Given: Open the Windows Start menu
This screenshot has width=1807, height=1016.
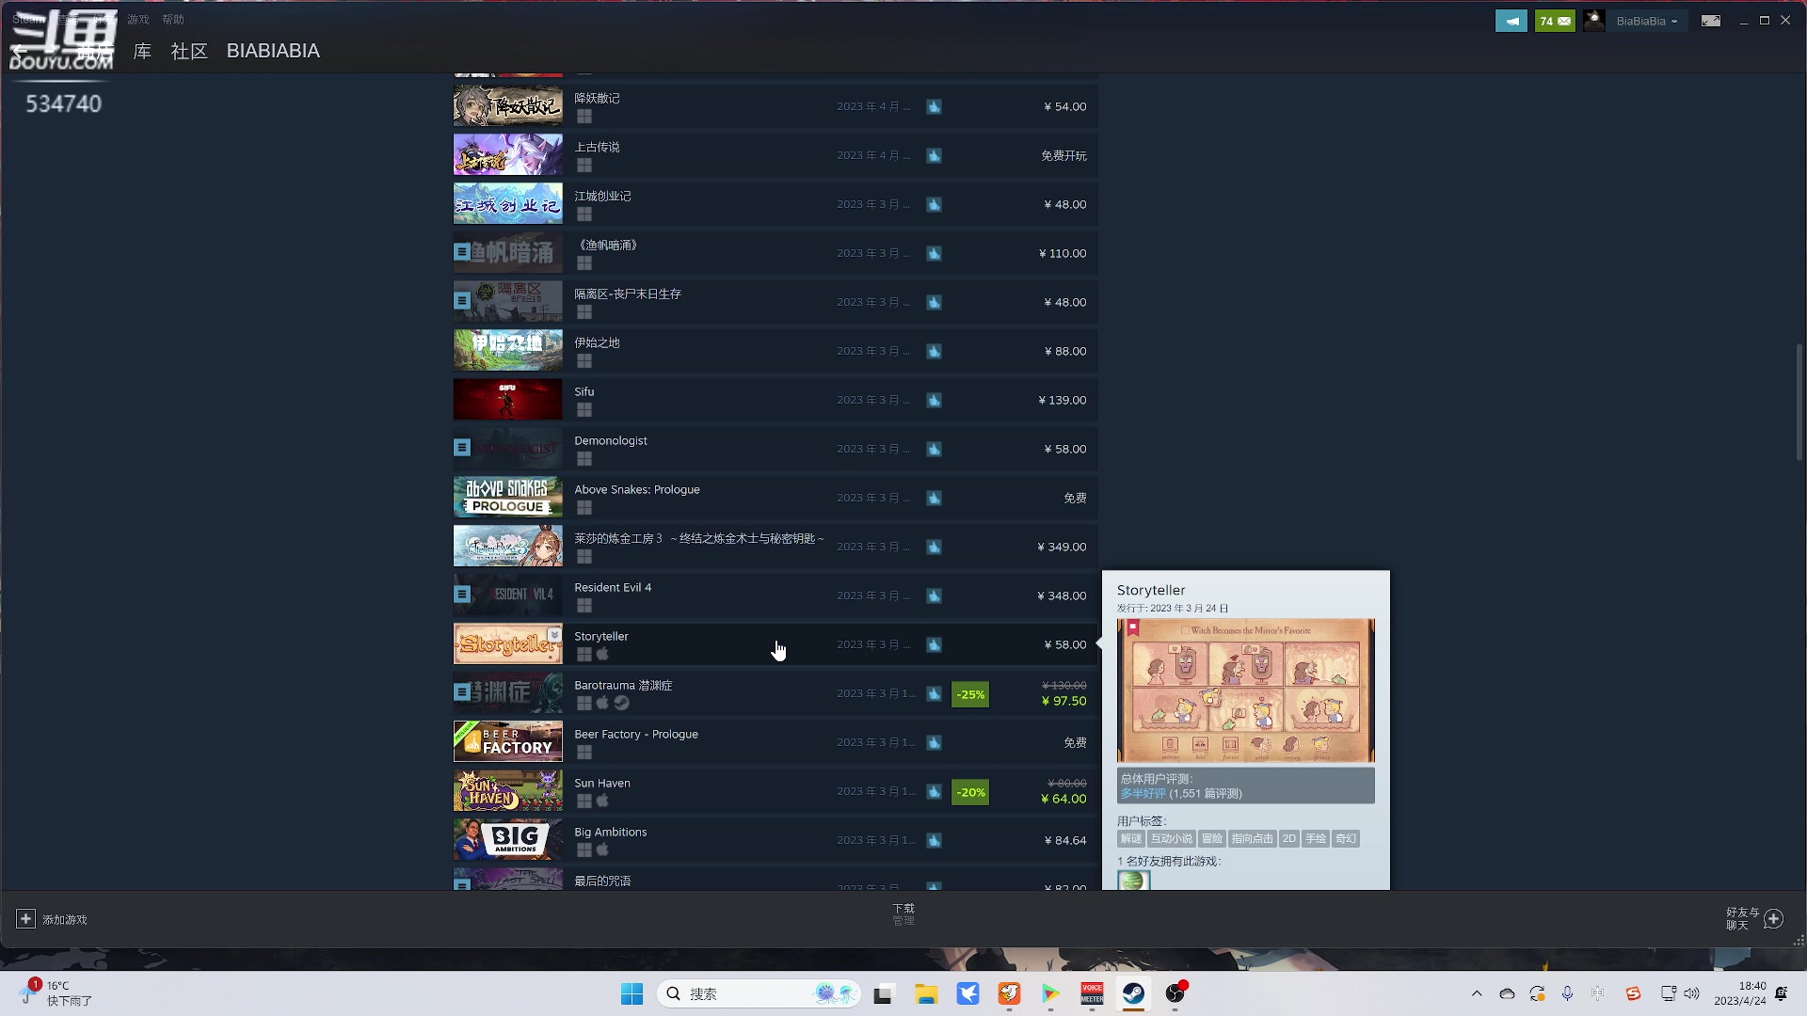Looking at the screenshot, I should point(632,993).
